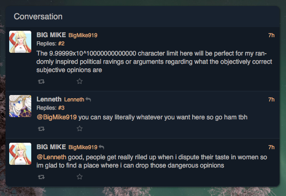The image size is (286, 196).
Task: Open the Lenneth username handle link
Action: (74, 99)
